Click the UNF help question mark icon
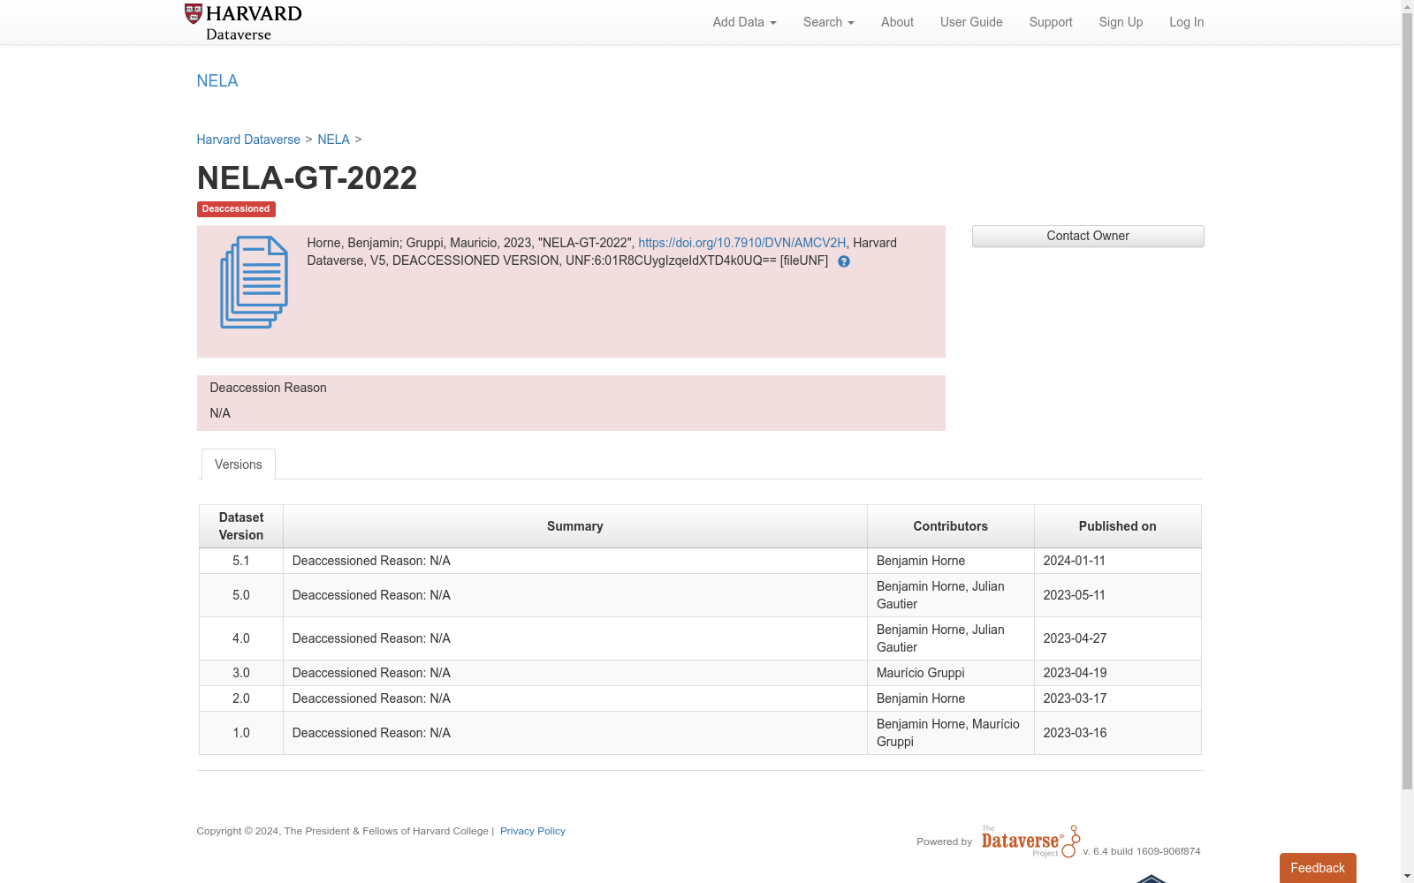Viewport: 1414px width, 883px height. pos(844,261)
